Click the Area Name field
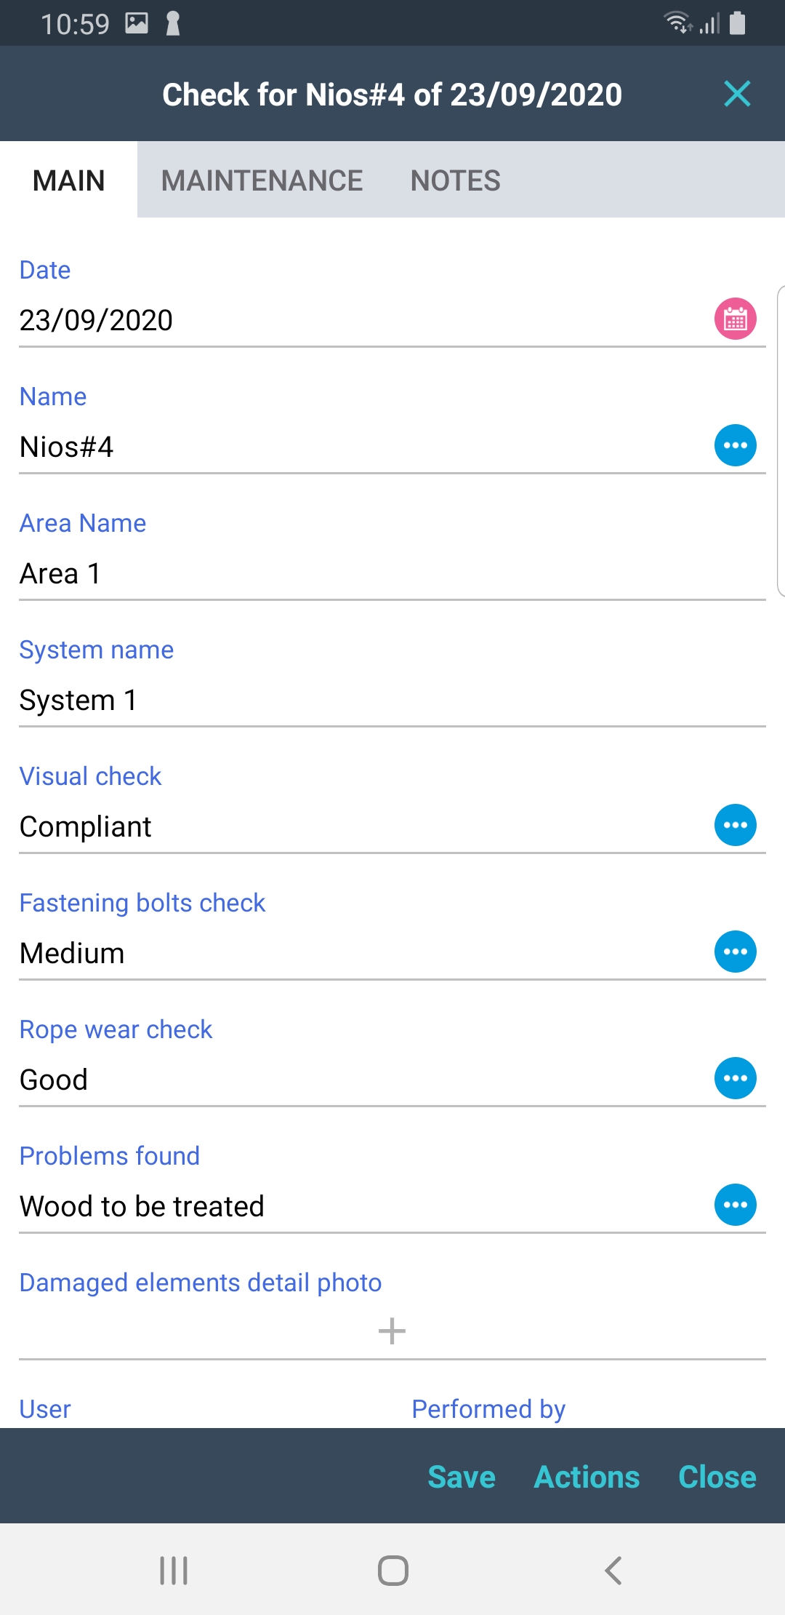 tap(363, 574)
